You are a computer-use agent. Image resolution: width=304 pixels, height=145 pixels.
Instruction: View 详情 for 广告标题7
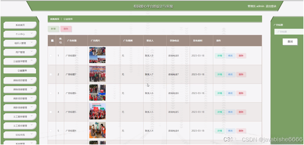click(x=220, y=75)
